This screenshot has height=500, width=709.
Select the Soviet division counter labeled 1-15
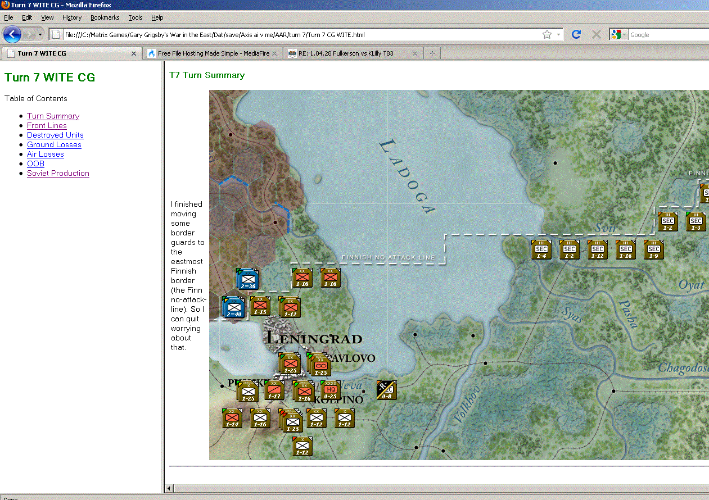point(260,306)
